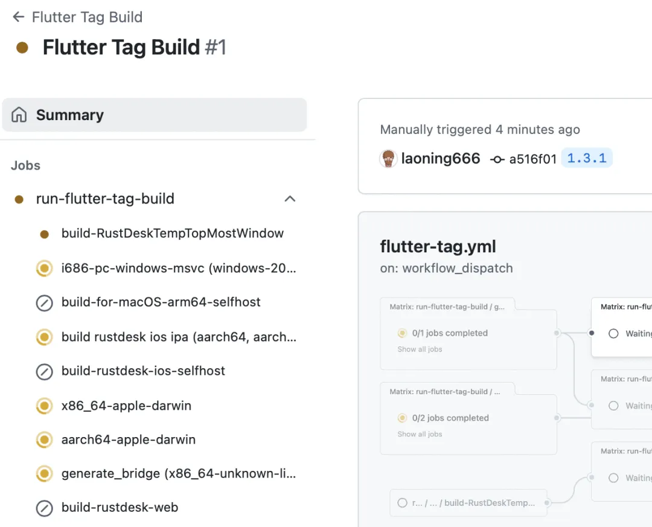This screenshot has width=652, height=527.
Task: Click the build-RustDeskTemp node in workflow graph
Action: [x=468, y=502]
